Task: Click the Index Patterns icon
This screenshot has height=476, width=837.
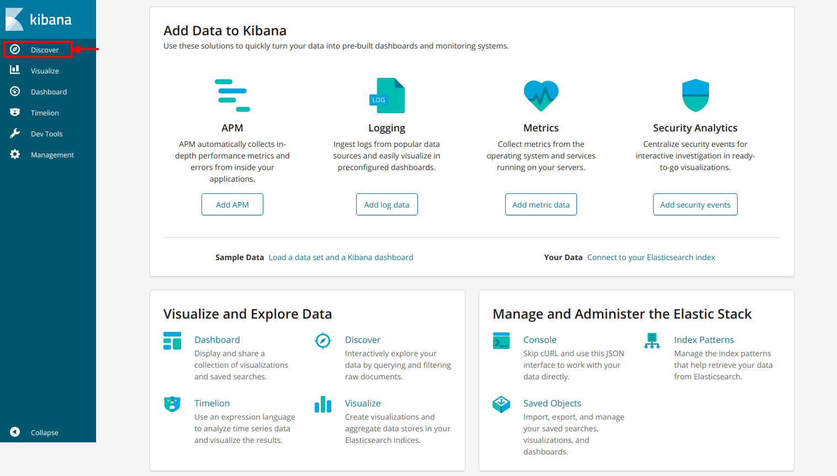Action: click(652, 341)
